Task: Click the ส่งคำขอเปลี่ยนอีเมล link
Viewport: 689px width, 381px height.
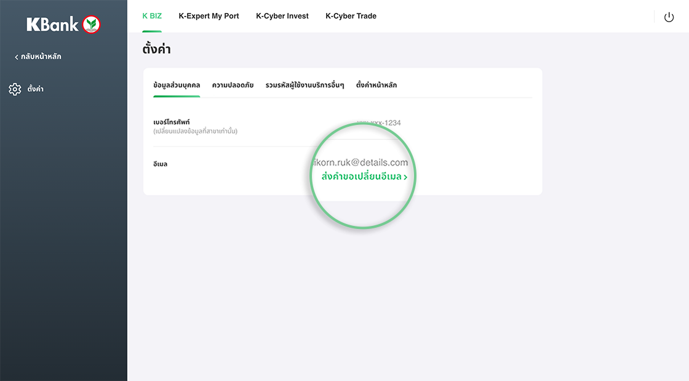Action: coord(361,177)
